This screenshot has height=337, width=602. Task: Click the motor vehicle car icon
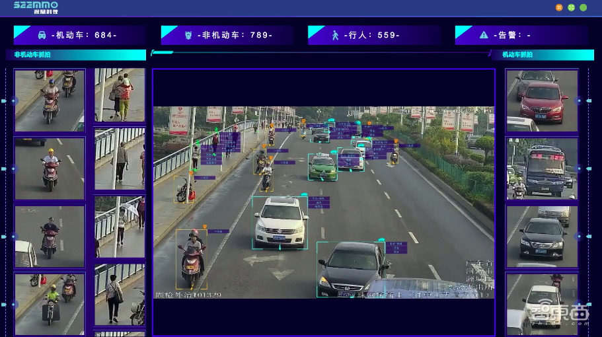coord(42,35)
